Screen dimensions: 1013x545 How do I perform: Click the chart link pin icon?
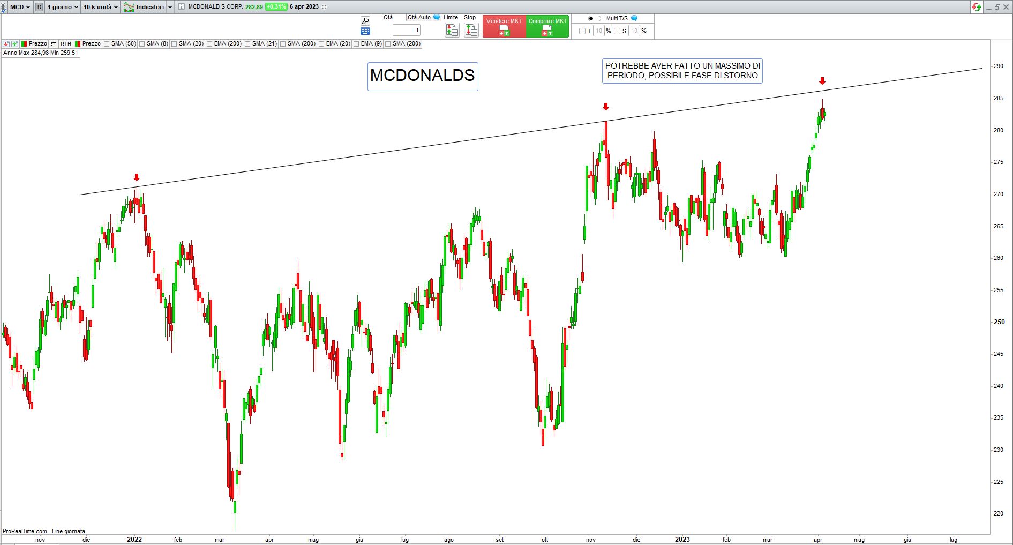(x=4, y=7)
